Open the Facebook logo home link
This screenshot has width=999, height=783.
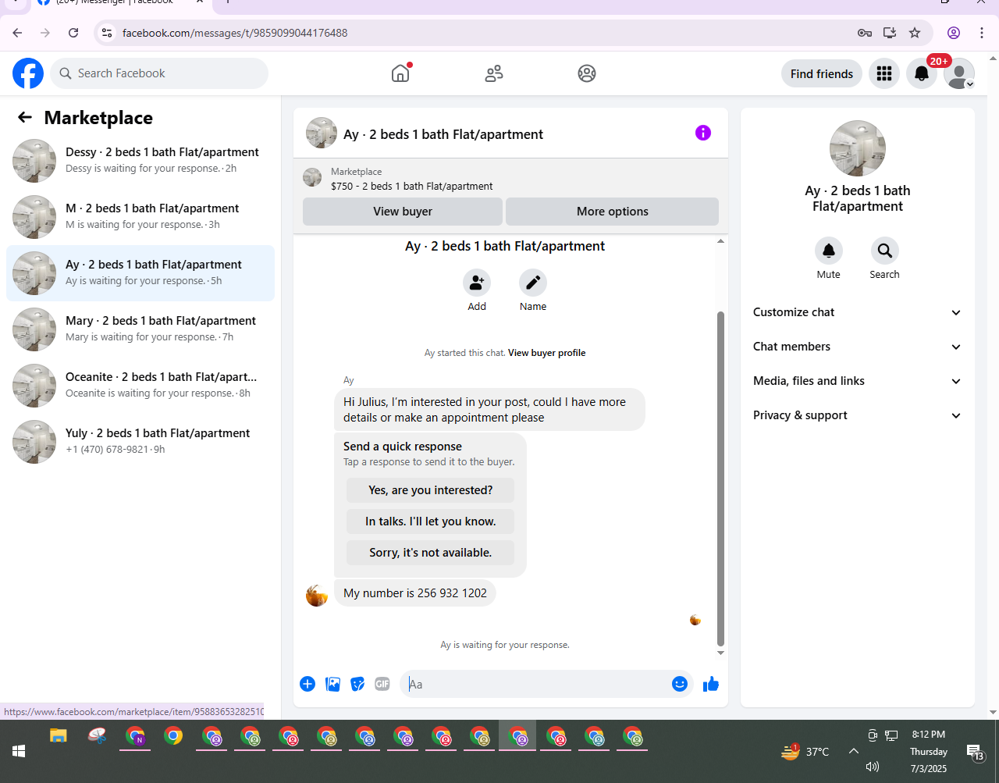tap(28, 73)
